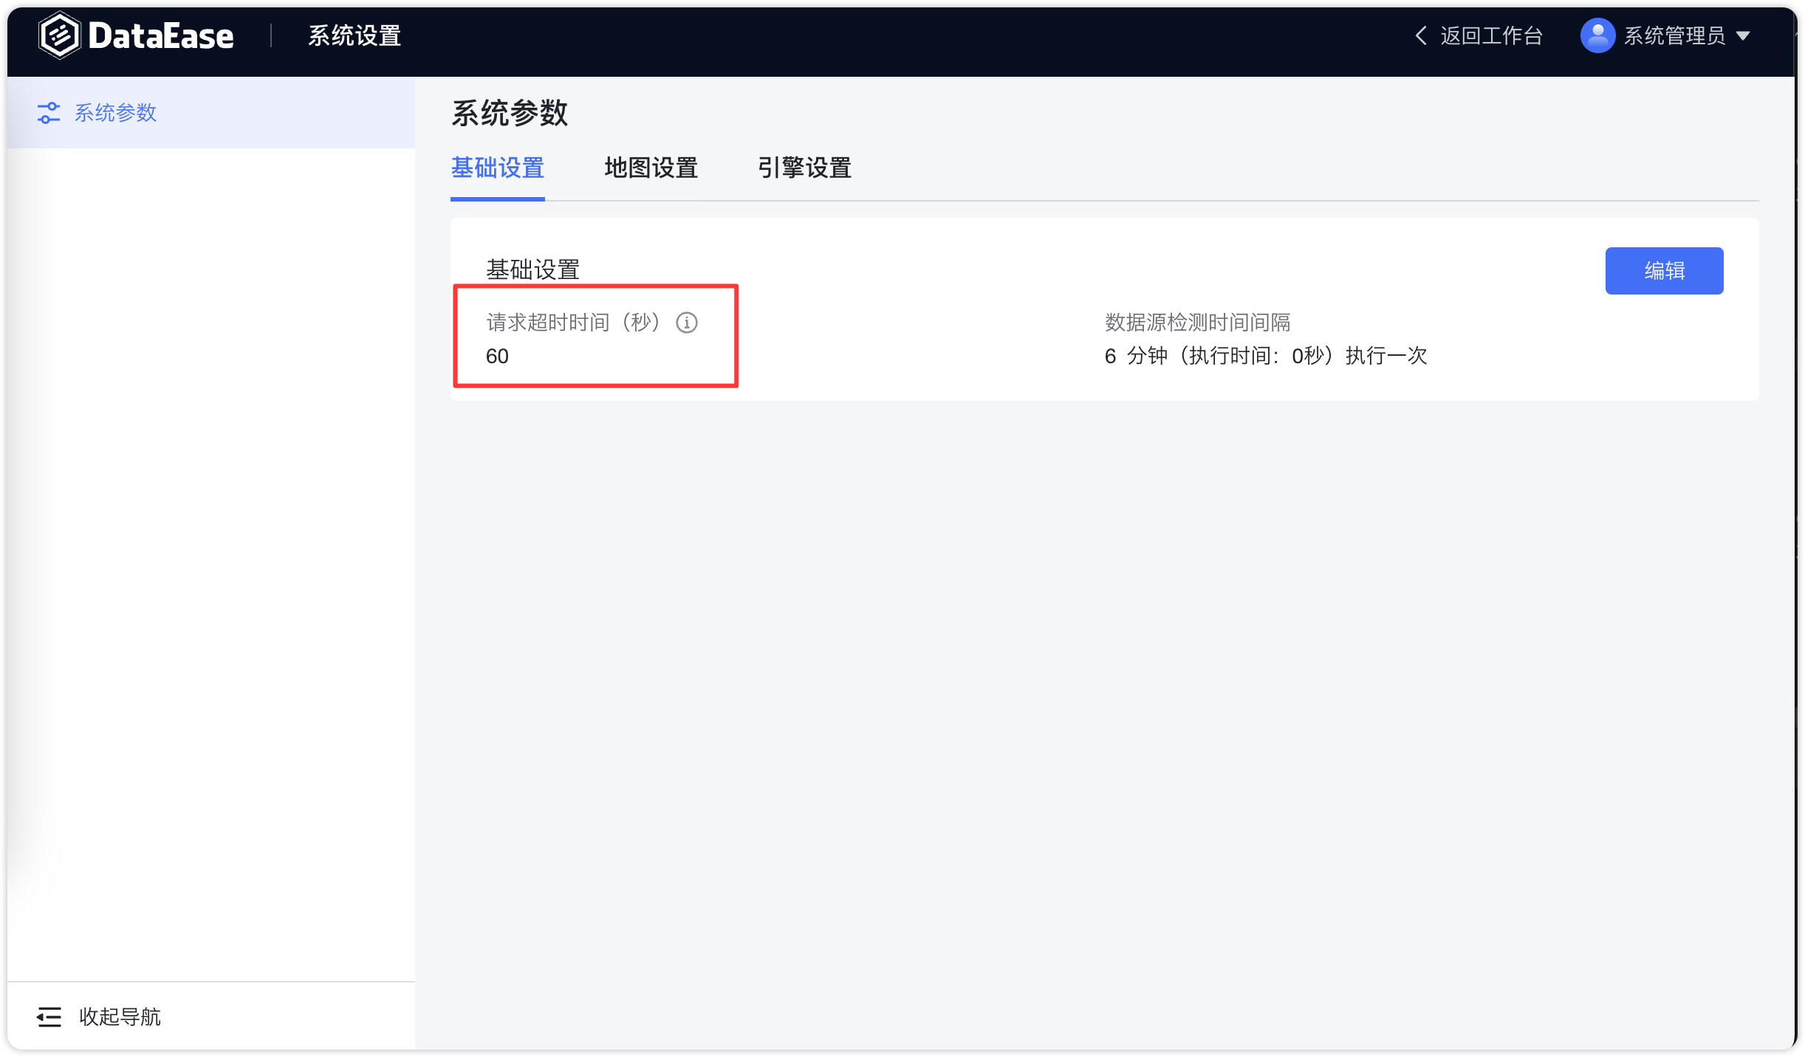Select the 系统参数 sliders icon in sidebar
This screenshot has height=1057, width=1805.
pos(48,112)
